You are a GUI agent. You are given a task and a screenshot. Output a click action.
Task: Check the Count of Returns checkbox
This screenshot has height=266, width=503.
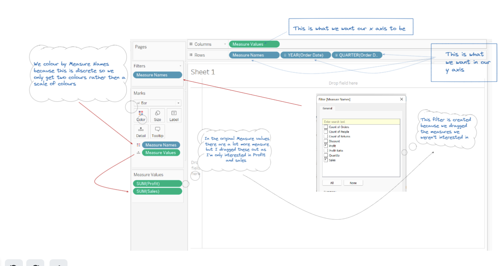tap(326, 137)
